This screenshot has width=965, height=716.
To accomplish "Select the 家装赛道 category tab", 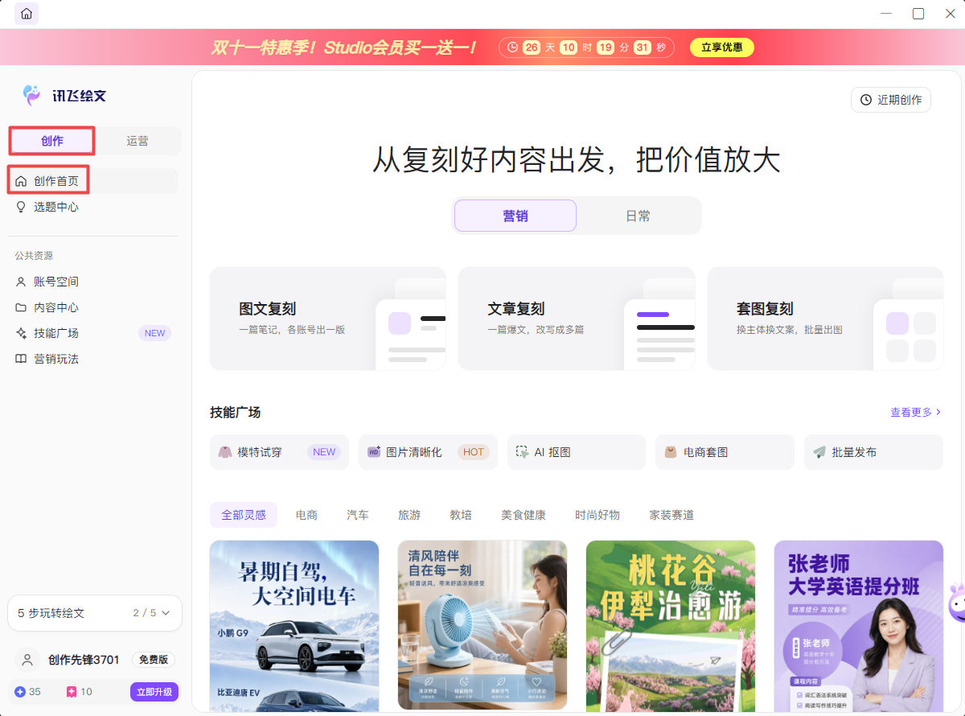I will [671, 515].
